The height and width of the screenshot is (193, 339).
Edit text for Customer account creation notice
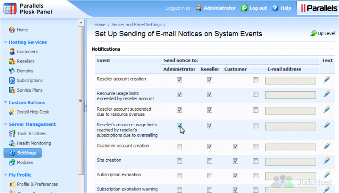click(327, 146)
